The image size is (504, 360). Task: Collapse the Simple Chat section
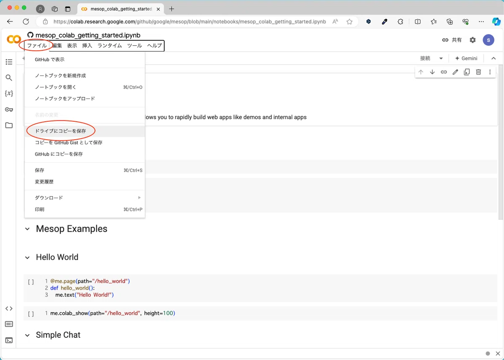click(x=27, y=335)
